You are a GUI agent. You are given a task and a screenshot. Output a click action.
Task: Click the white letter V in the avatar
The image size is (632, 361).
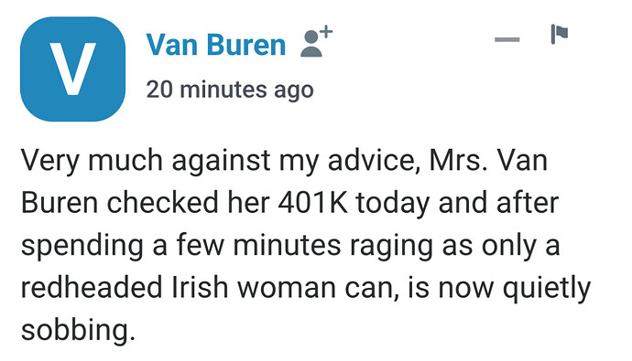tap(72, 69)
